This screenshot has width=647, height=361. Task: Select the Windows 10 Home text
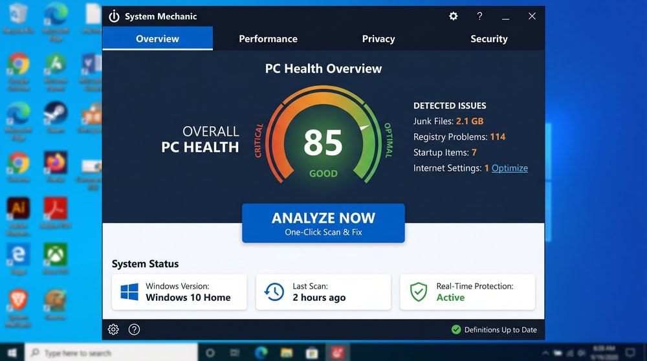click(188, 298)
